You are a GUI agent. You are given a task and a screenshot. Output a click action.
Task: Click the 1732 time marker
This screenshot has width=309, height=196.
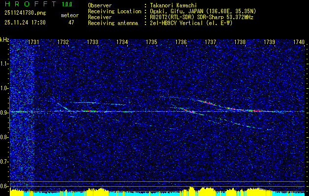pos(63,42)
